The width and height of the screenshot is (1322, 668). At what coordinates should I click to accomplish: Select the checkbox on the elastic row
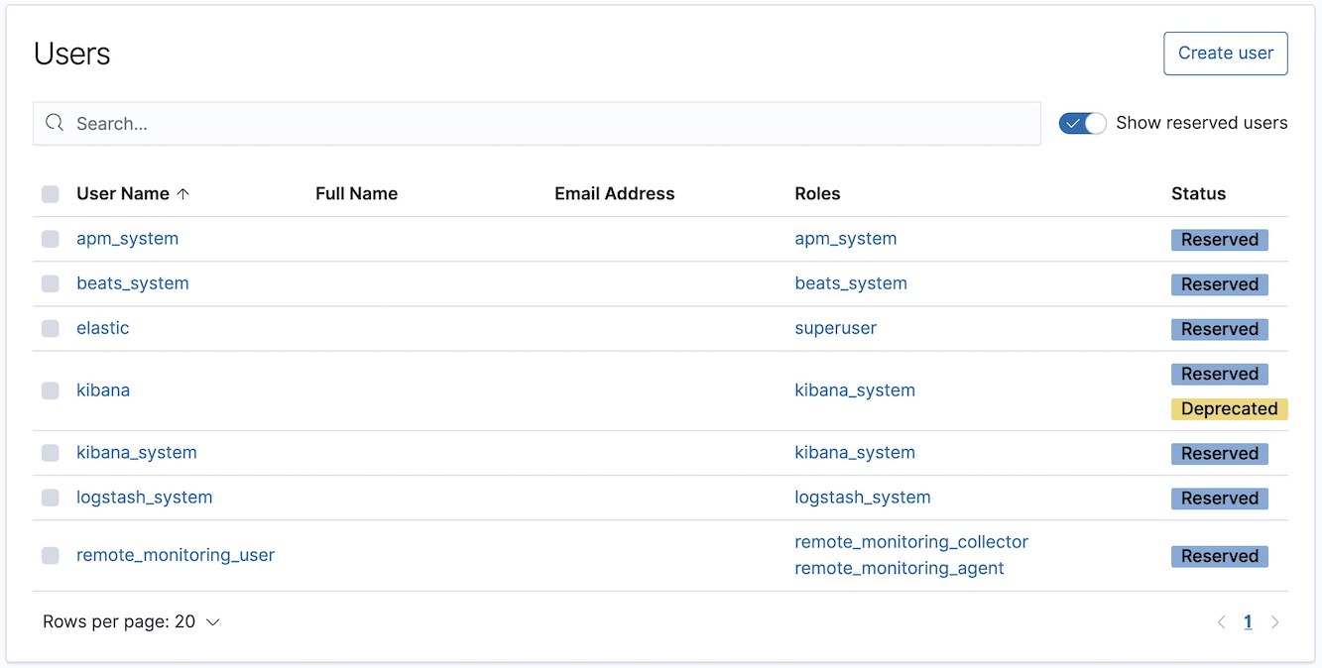click(51, 328)
